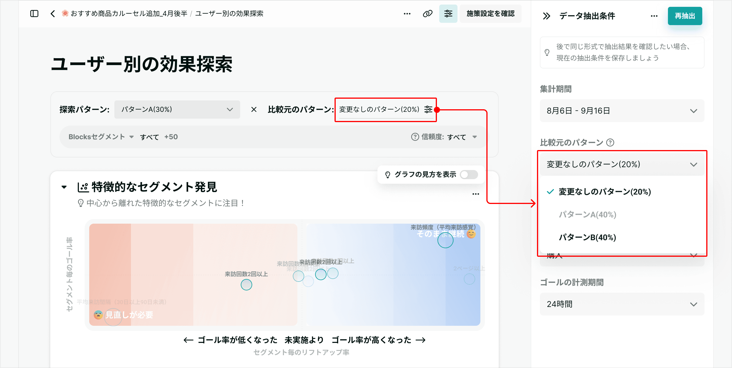Open the データ抽出条件 panel ellipsis menu
This screenshot has height=368, width=732.
(x=654, y=16)
